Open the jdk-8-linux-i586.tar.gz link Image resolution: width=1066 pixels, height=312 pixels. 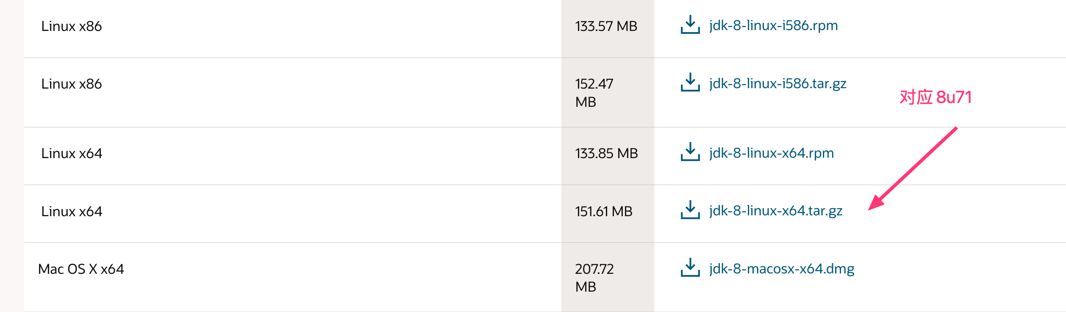point(777,84)
